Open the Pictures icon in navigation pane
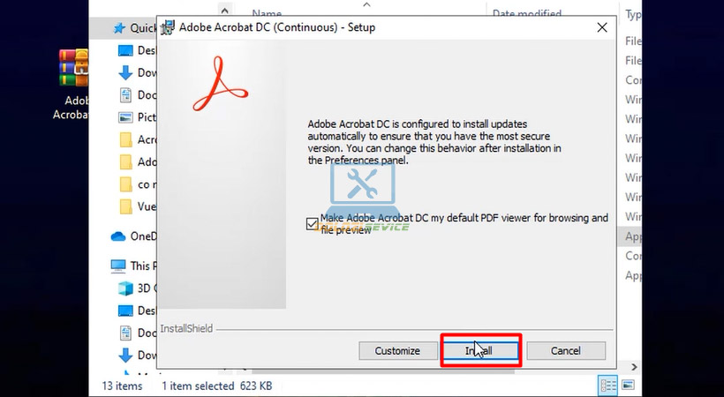The width and height of the screenshot is (724, 397). 125,117
